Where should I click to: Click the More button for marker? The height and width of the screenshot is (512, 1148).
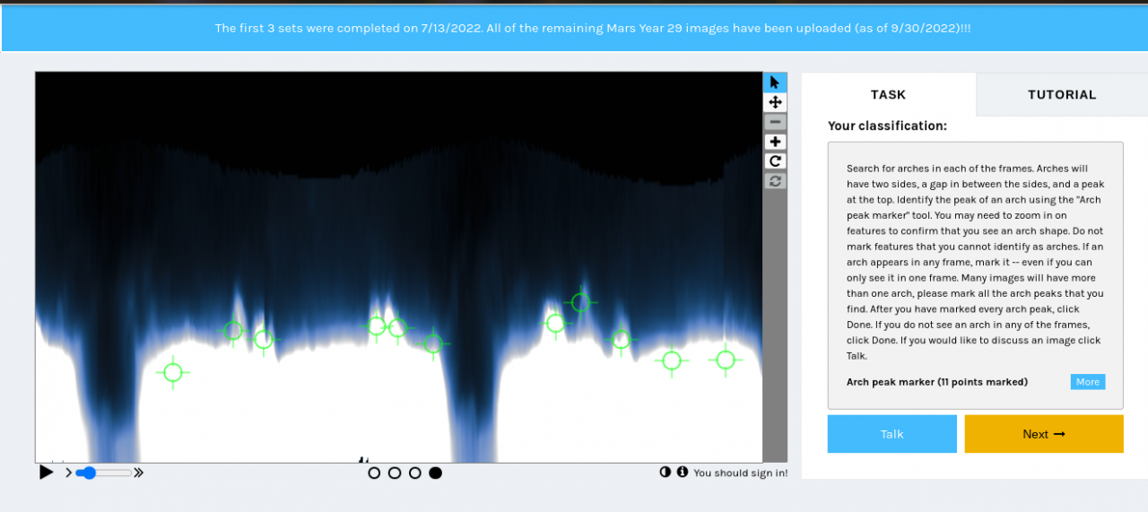[1088, 382]
